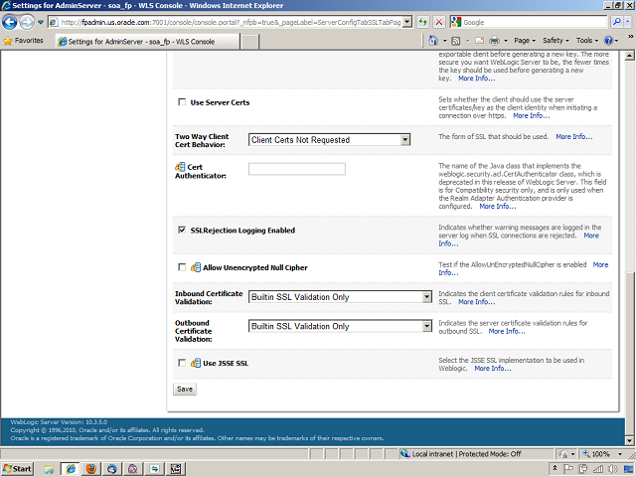636x477 pixels.
Task: Uncheck SSLRejection Logging Enabled
Action: click(x=181, y=231)
